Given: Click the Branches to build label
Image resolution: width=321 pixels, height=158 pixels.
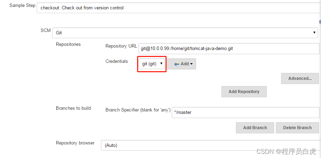Looking at the screenshot, I should click(x=73, y=108).
